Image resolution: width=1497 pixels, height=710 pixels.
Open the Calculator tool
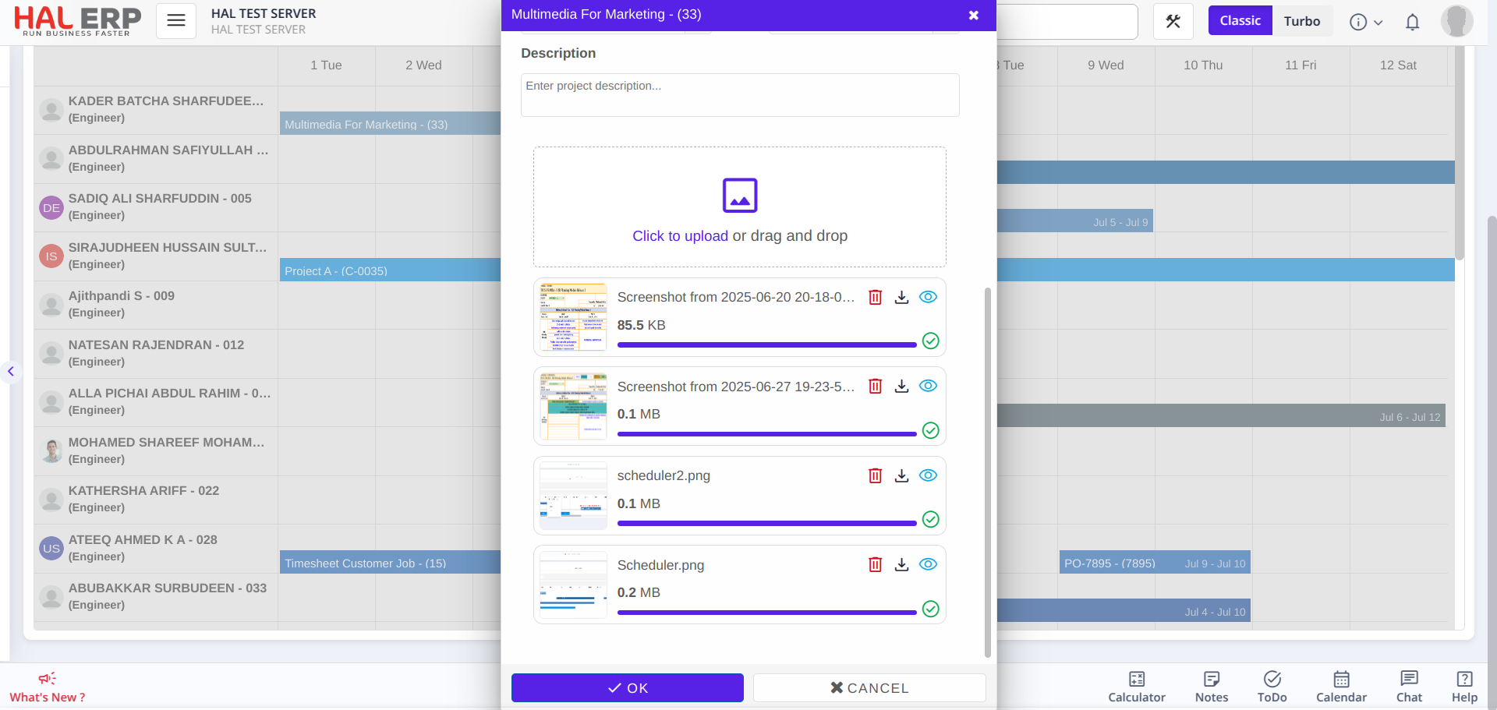pos(1136,686)
